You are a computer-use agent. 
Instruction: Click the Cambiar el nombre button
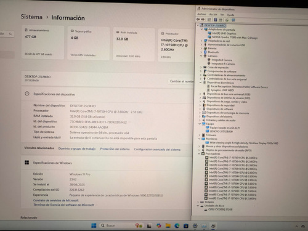coord(181,81)
